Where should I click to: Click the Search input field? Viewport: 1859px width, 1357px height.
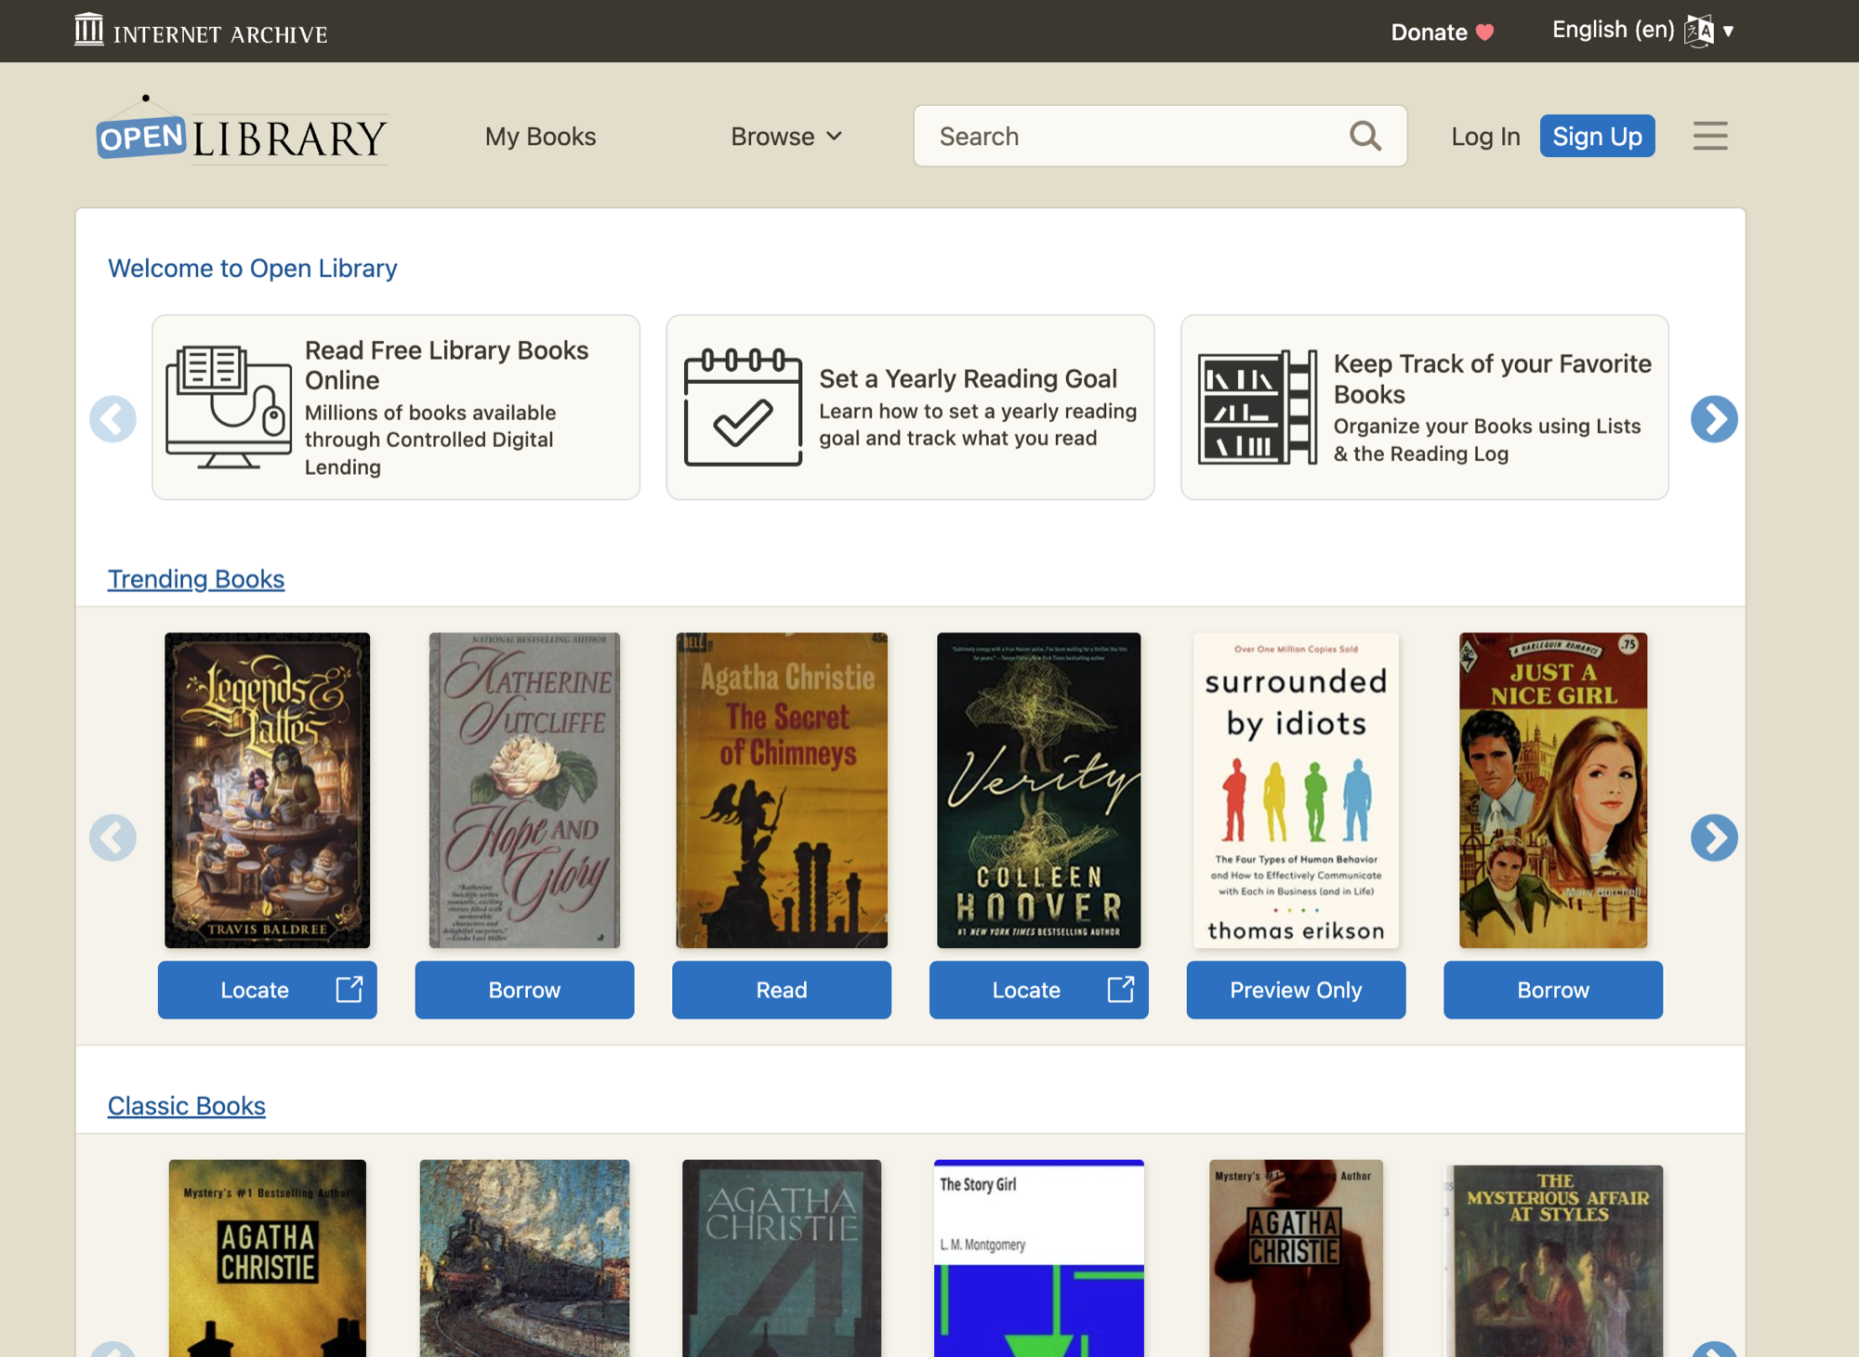point(1160,136)
